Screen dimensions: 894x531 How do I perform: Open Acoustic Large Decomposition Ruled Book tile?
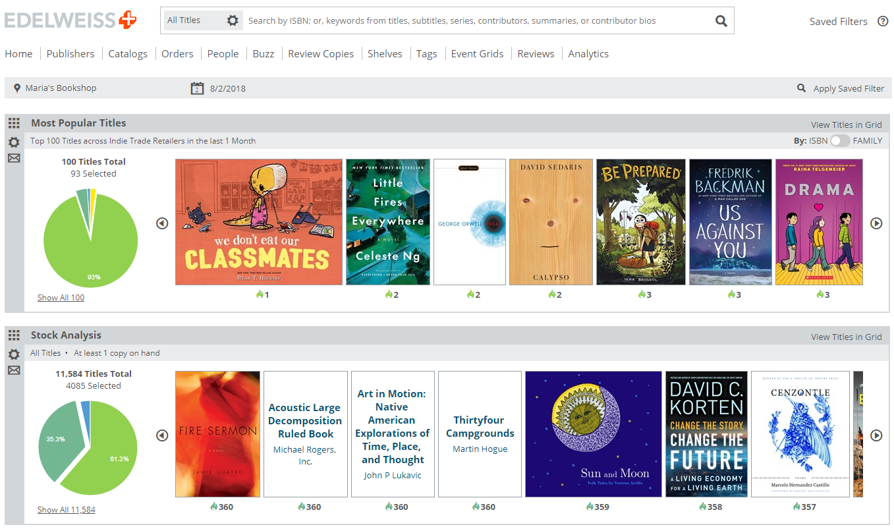[305, 434]
